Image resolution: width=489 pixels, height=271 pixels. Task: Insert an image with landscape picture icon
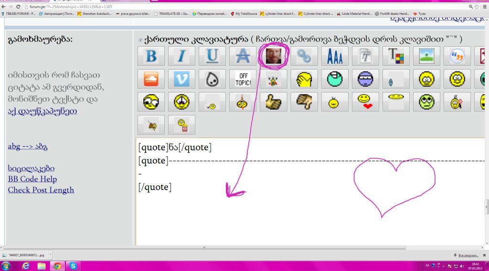(426, 56)
